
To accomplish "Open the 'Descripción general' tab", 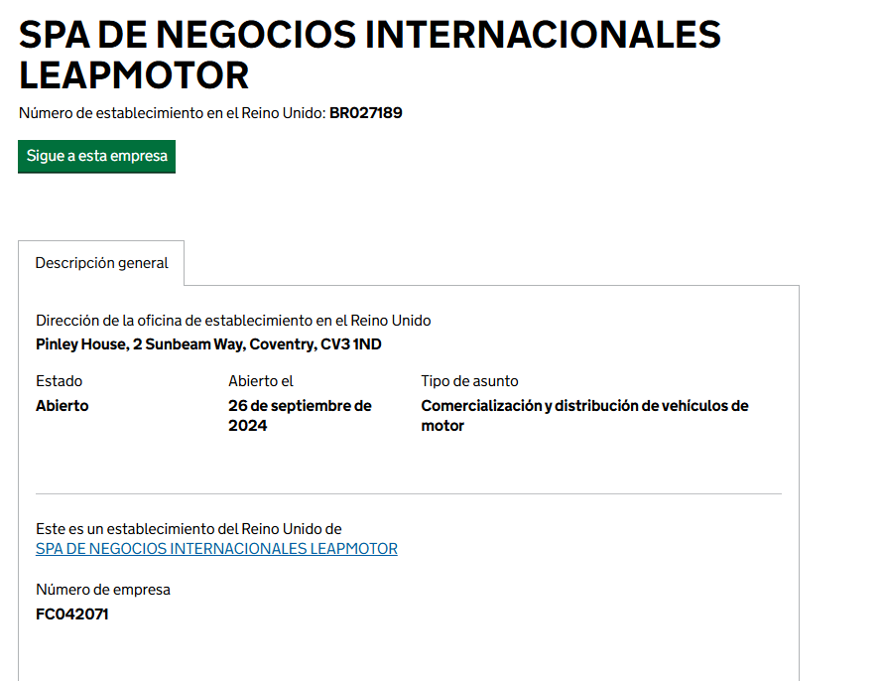I will [101, 263].
